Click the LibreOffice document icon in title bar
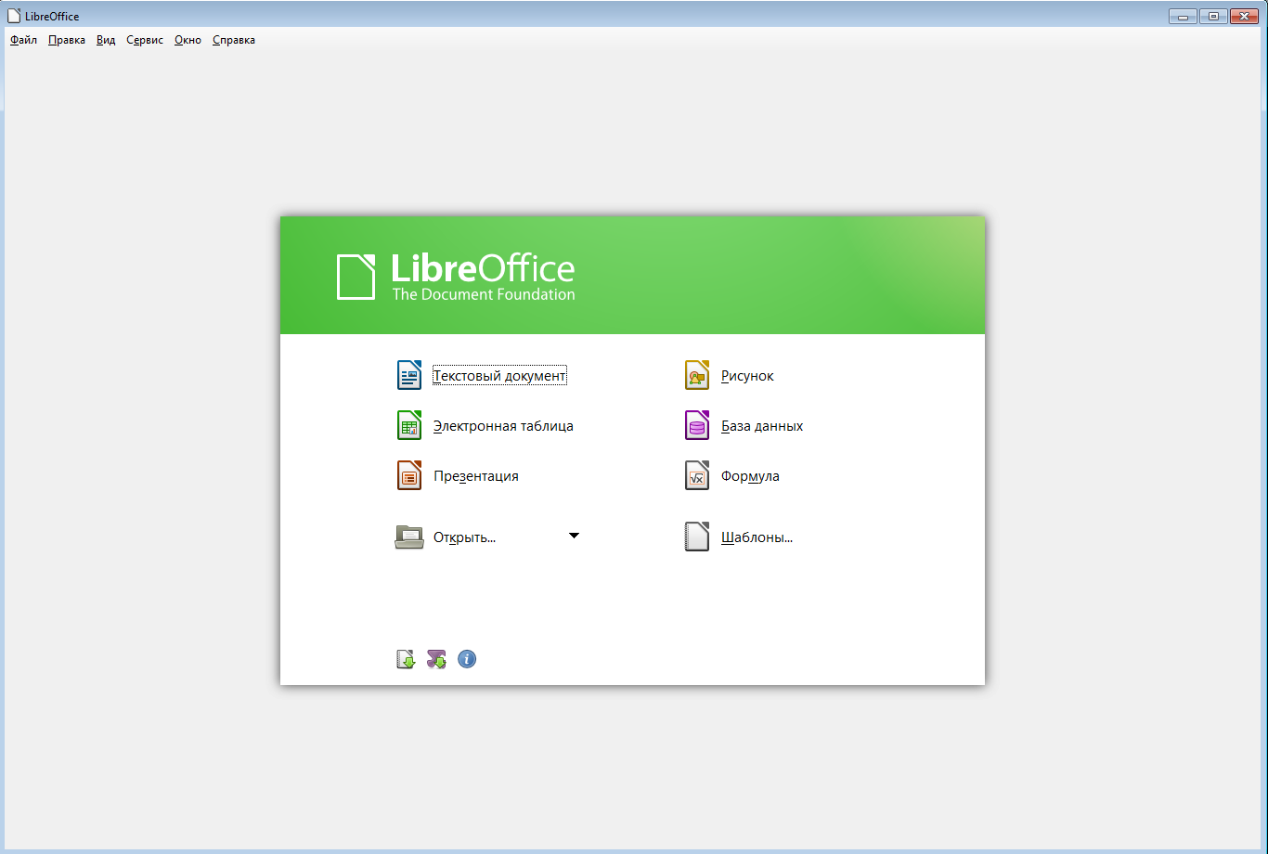 click(x=14, y=16)
